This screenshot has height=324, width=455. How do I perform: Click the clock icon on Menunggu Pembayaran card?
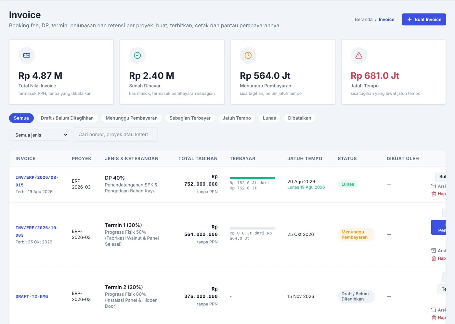[248, 56]
